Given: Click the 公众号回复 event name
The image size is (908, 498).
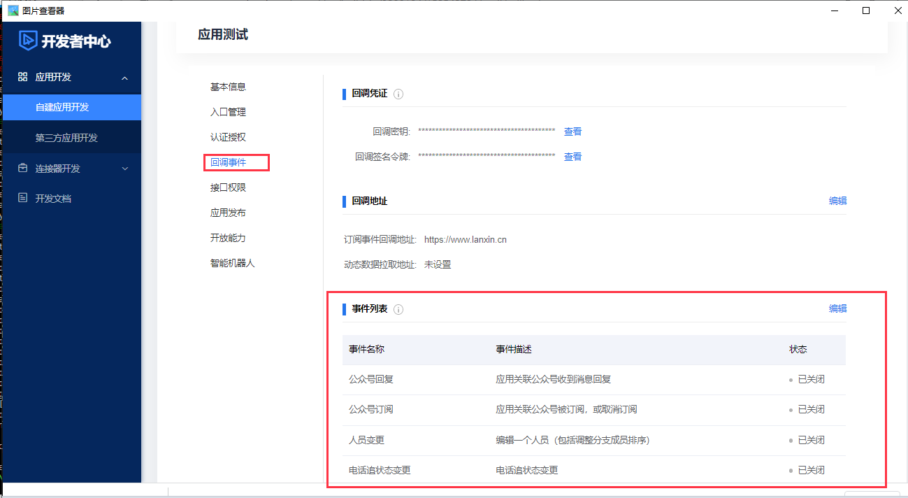Looking at the screenshot, I should (x=371, y=379).
